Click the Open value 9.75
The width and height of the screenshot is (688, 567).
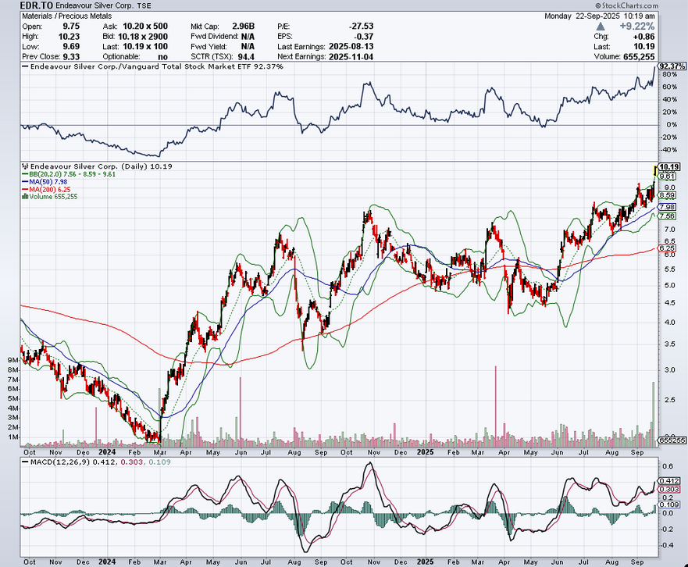pyautogui.click(x=71, y=27)
